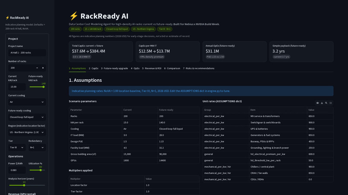Screen dimensions: 348x195
Task: Click the CapEx per MW IT value
Action: pos(154,51)
